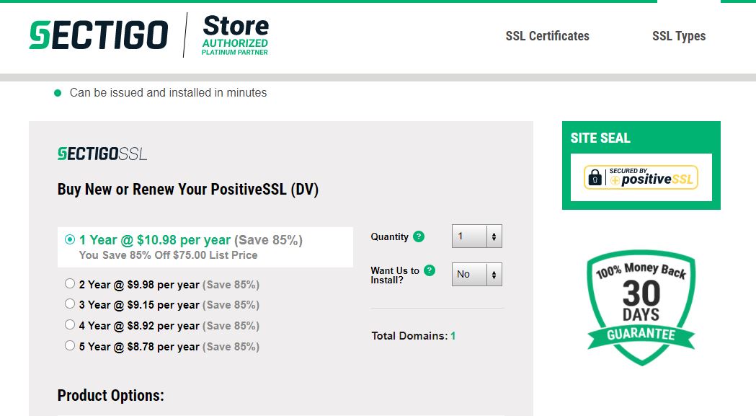Click the 'Product Options:' heading
756x416 pixels.
click(110, 395)
